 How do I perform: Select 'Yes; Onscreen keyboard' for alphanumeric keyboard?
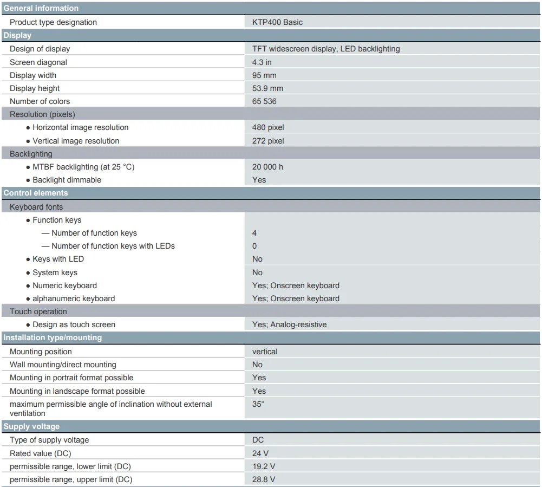click(x=296, y=298)
